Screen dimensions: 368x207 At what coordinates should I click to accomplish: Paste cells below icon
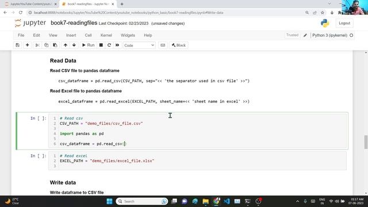pos(55,45)
